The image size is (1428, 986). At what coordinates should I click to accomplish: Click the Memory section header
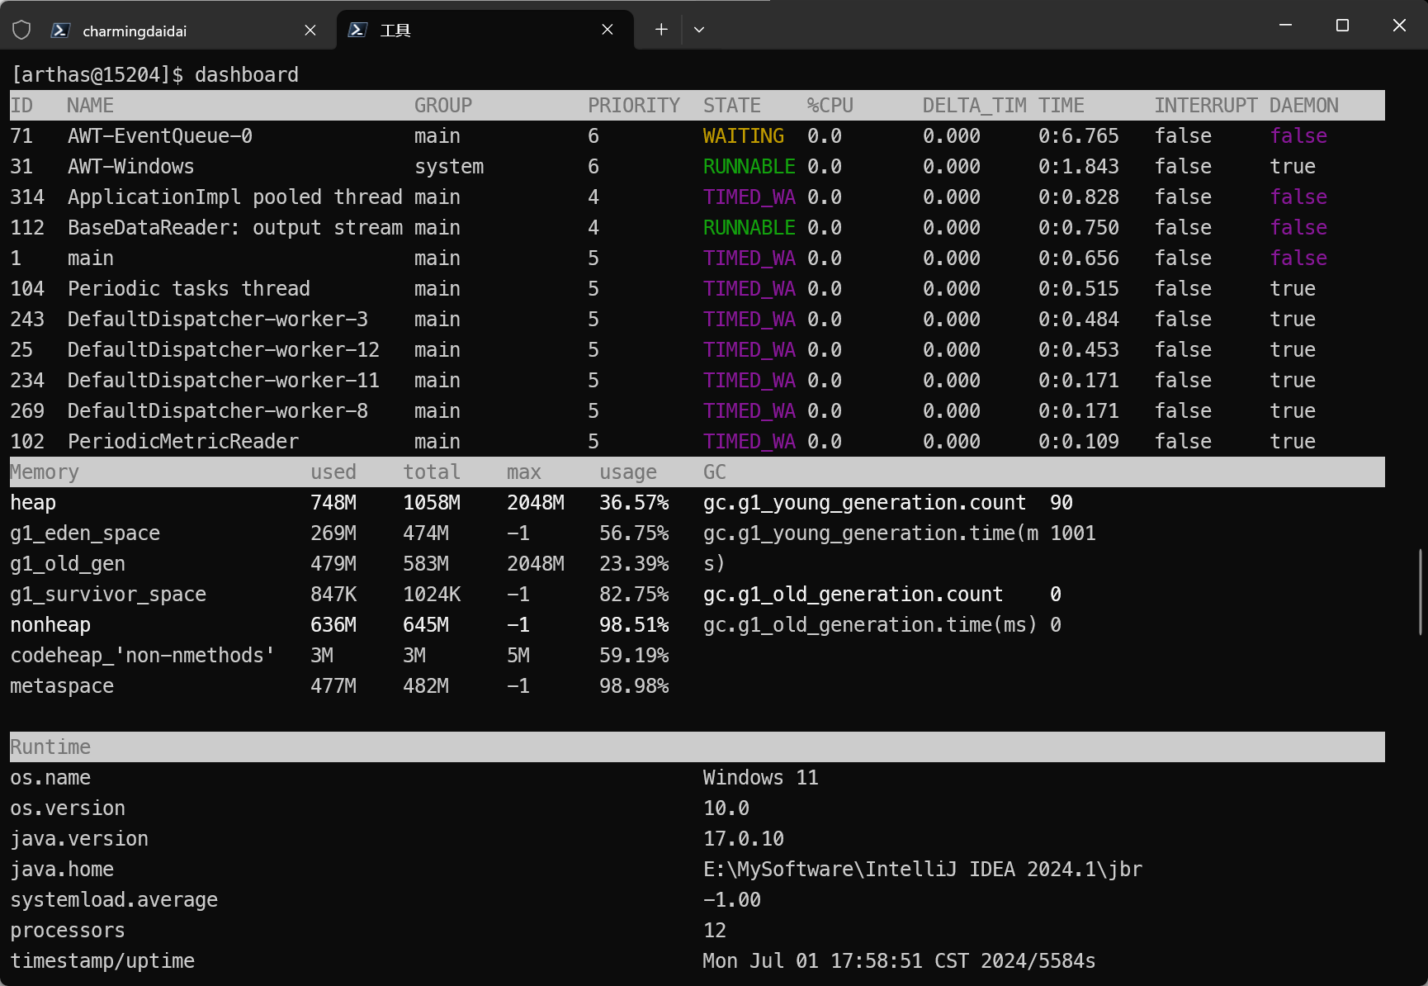tap(45, 472)
